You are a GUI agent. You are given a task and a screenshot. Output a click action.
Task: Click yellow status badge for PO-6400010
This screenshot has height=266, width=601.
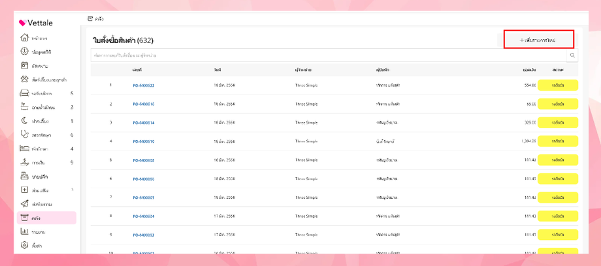[x=558, y=141]
